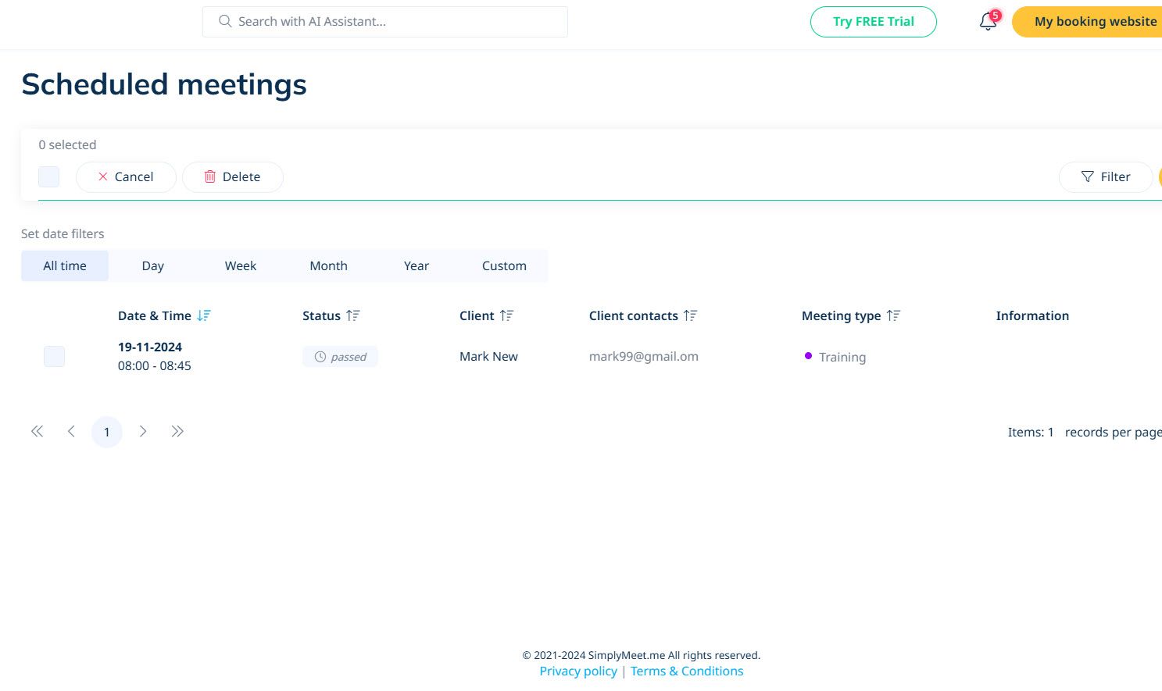Open the Privacy policy link

tap(578, 671)
